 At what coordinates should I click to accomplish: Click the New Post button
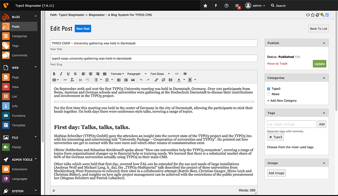[x=83, y=29]
